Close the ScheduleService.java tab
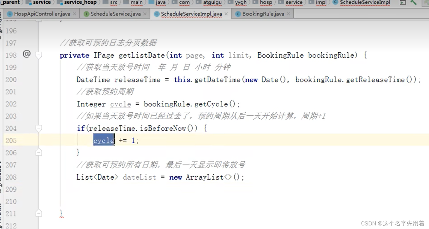This screenshot has height=229, width=429. coord(145,14)
